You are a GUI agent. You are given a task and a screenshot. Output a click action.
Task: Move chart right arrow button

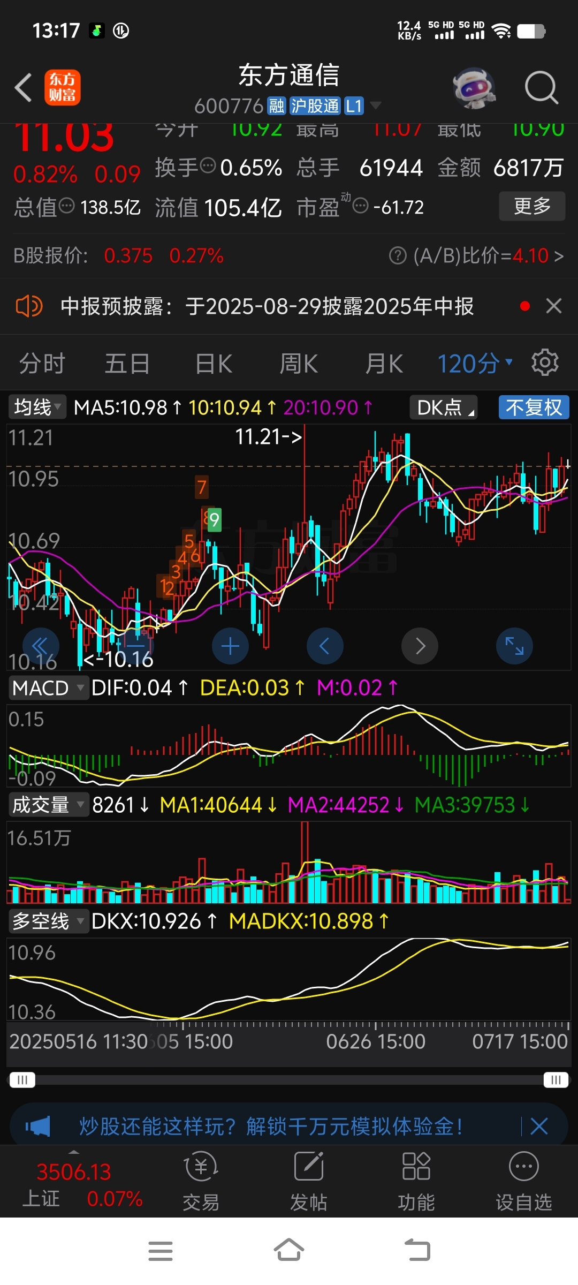pyautogui.click(x=420, y=646)
